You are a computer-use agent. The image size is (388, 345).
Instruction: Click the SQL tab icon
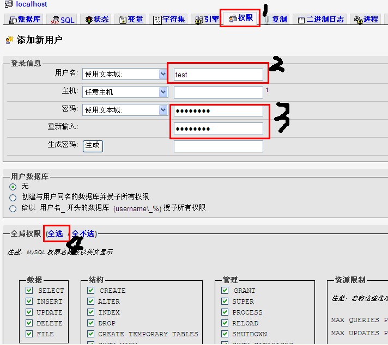(x=55, y=20)
